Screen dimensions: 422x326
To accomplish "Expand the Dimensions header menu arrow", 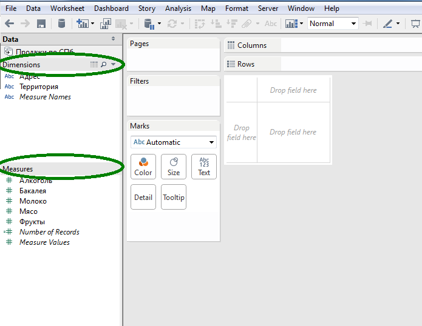I will 114,64.
